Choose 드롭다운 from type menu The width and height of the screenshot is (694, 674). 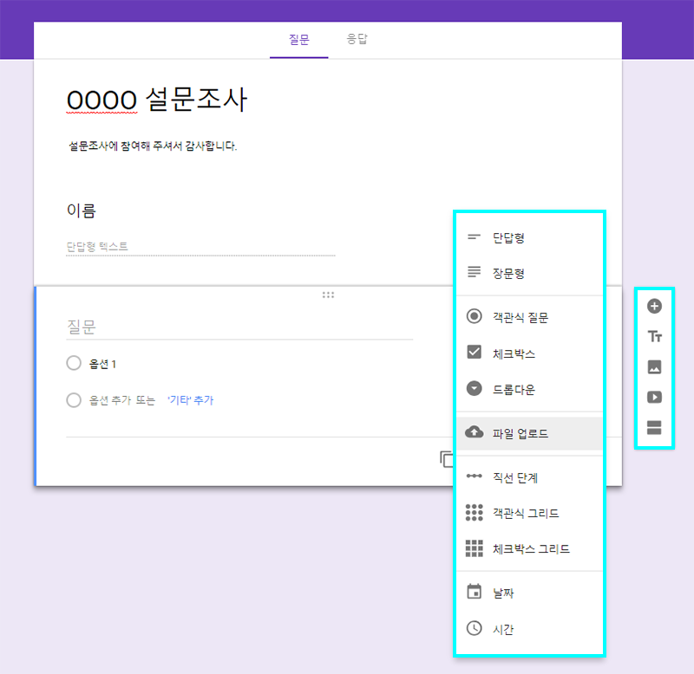click(x=529, y=389)
